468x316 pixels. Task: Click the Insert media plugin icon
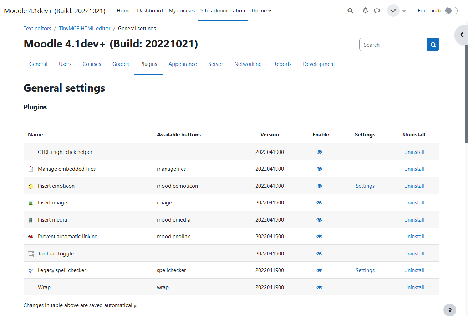tap(31, 220)
